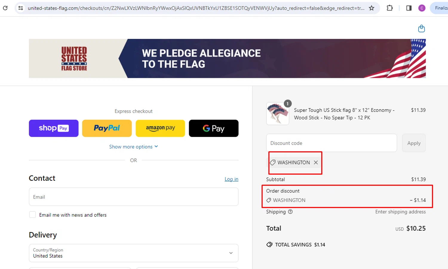Remove the WASHINGTON discount code
This screenshot has height=269, width=448.
[316, 163]
